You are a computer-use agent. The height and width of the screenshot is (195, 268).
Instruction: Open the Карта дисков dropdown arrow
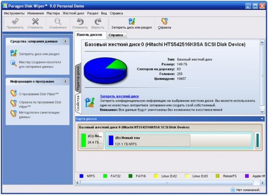[262, 119]
